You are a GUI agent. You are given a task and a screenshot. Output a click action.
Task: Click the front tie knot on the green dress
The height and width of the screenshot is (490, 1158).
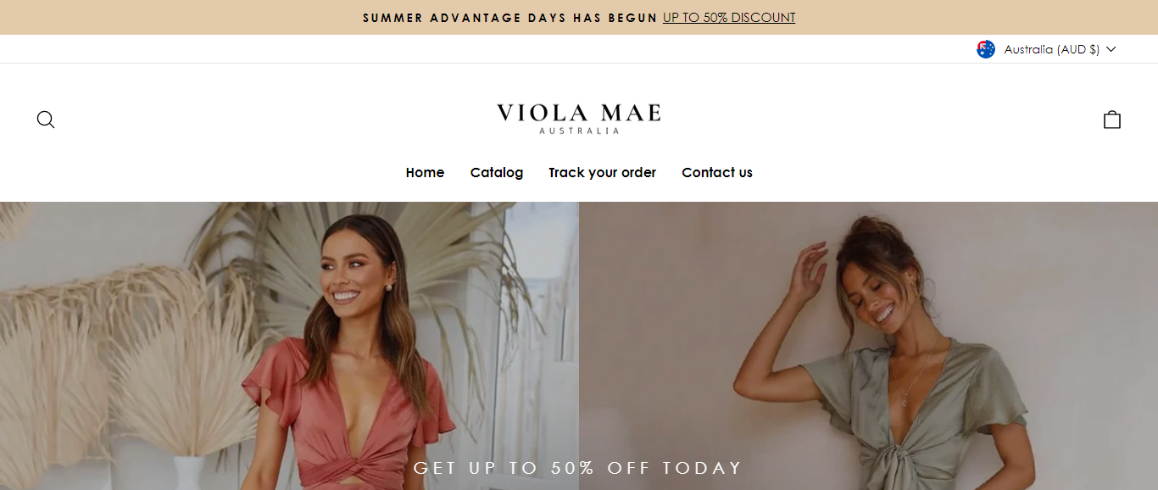tap(896, 465)
